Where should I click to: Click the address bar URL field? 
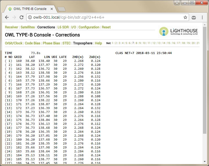tap(105, 18)
